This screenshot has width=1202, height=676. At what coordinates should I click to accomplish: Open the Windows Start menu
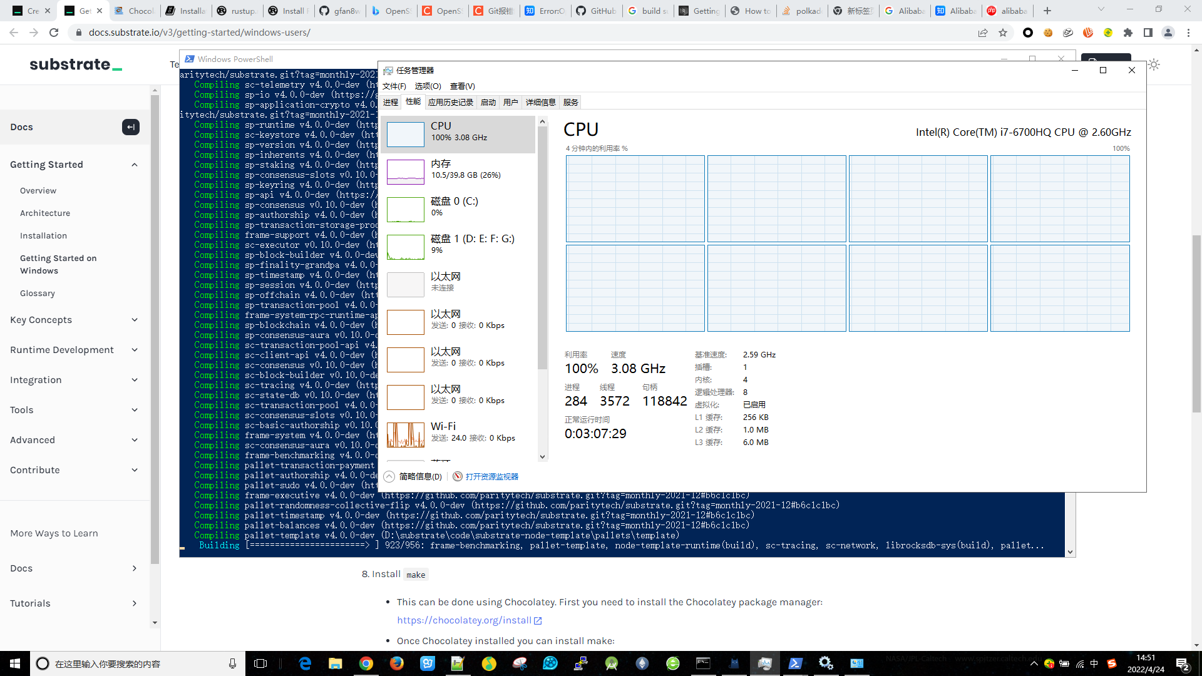coord(15,663)
